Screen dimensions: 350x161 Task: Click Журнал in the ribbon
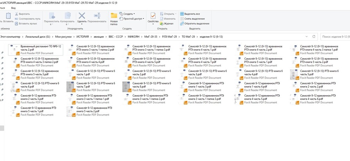167,24
